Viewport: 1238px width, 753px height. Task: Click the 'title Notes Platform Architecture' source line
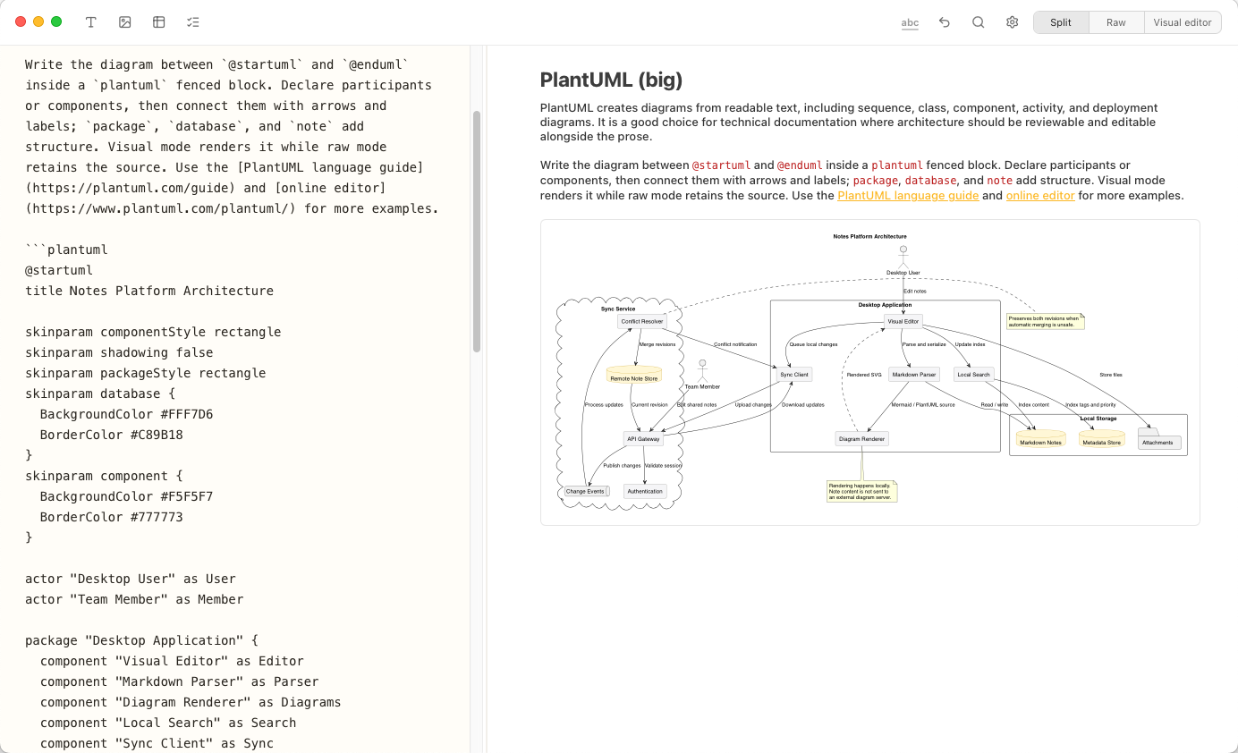149,291
